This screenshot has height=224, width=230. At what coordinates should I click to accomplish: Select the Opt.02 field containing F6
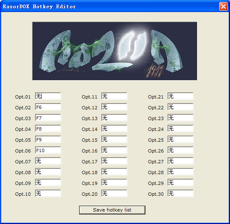pyautogui.click(x=48, y=107)
